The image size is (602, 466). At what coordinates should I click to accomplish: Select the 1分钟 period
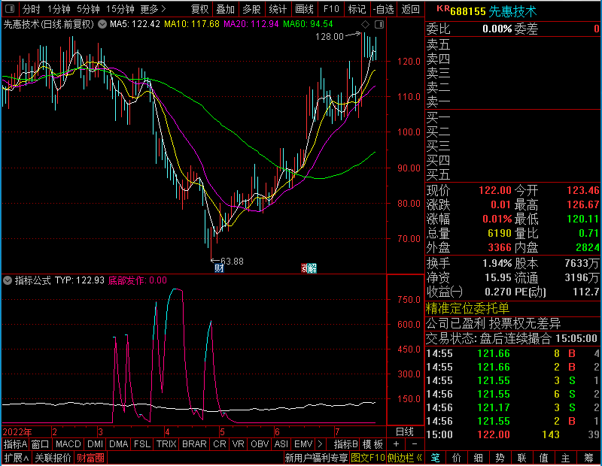click(x=59, y=9)
